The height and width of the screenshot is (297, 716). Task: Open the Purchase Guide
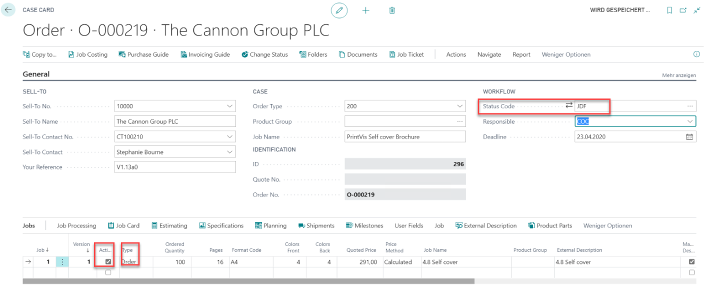coord(143,54)
